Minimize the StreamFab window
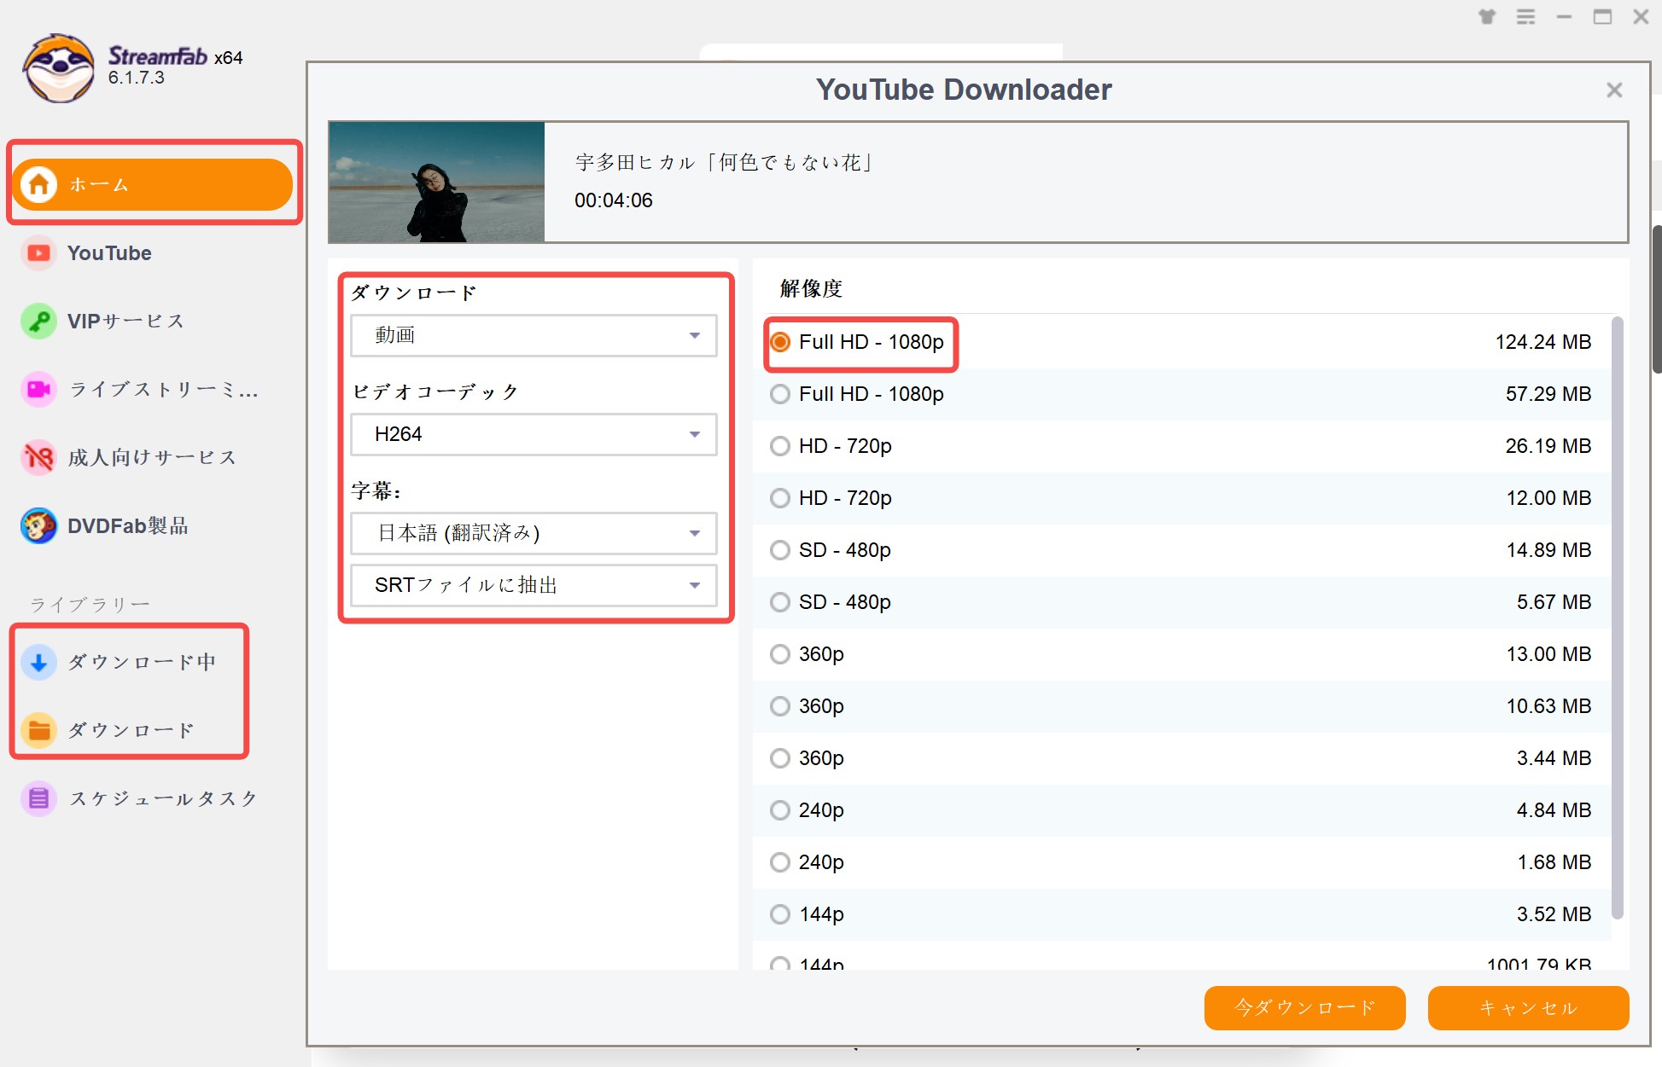The image size is (1662, 1067). pyautogui.click(x=1564, y=16)
